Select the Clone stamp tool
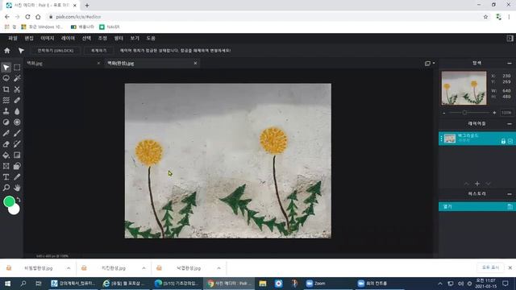This screenshot has width=516, height=290. 6,111
